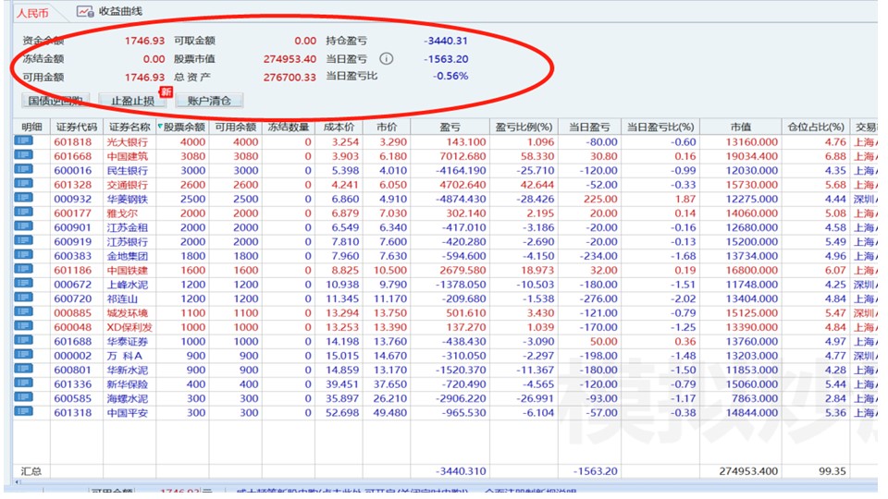Sort by 当日盈亏比(%) column header
Viewport: 888px width, 499px height.
point(660,127)
